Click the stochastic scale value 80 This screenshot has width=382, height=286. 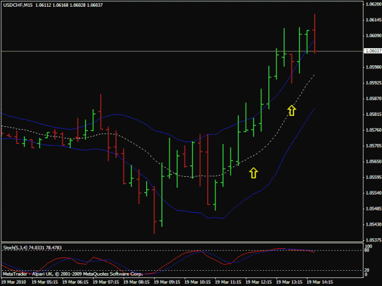(367, 250)
